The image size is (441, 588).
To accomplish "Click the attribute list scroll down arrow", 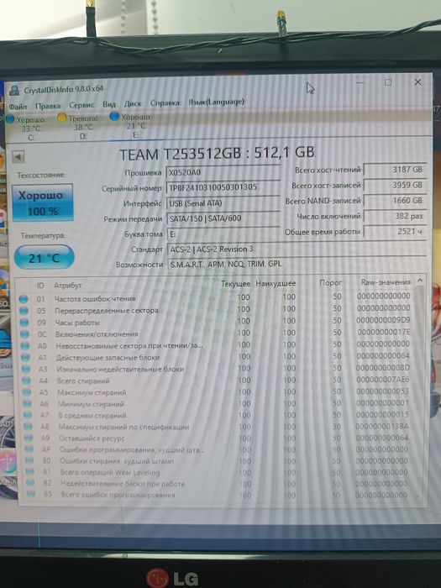I will coord(417,496).
